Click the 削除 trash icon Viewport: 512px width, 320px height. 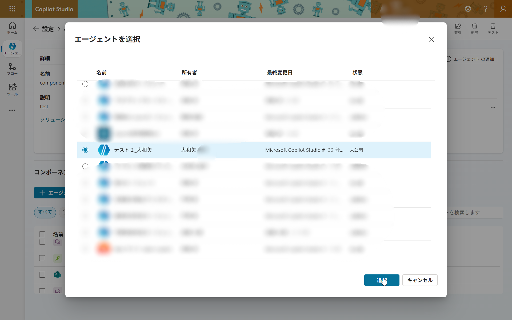(474, 29)
